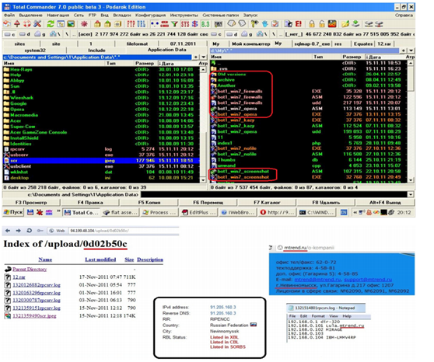
Task: Sort right panel by Размер column
Action: point(352,57)
